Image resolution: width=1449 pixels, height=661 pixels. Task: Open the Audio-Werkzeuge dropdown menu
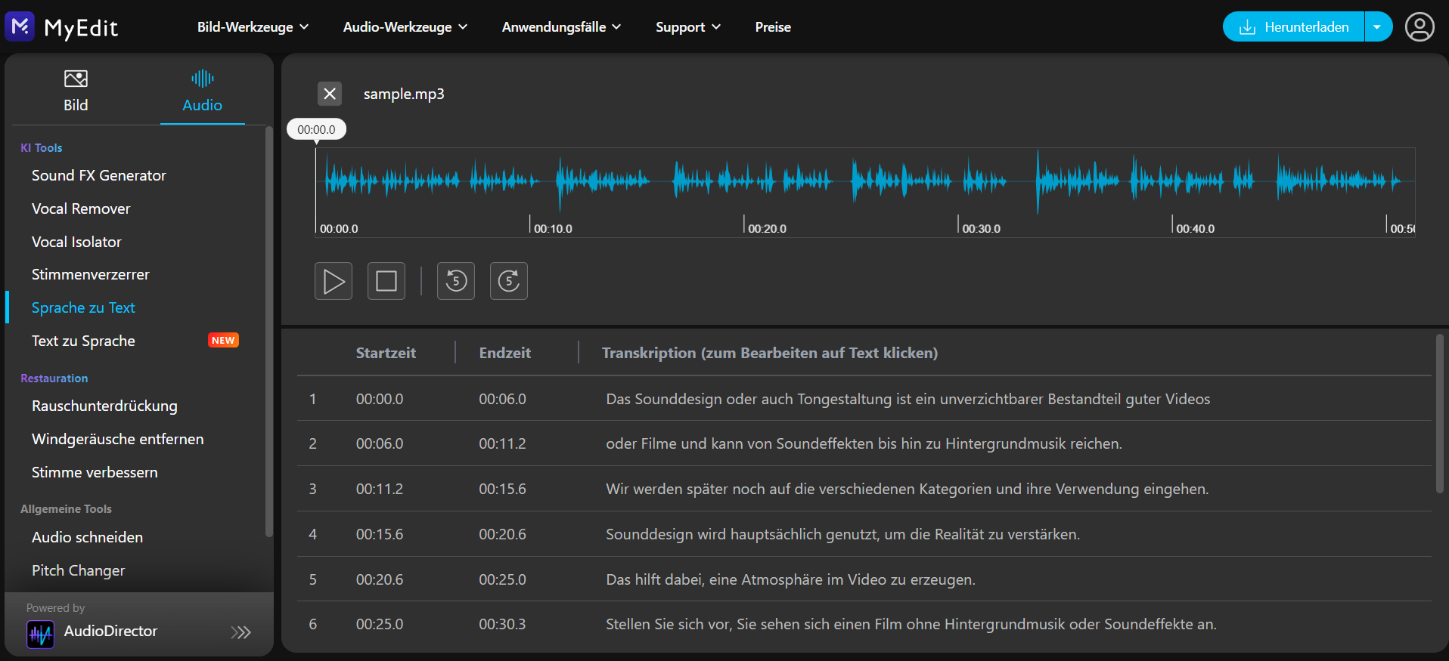(405, 27)
